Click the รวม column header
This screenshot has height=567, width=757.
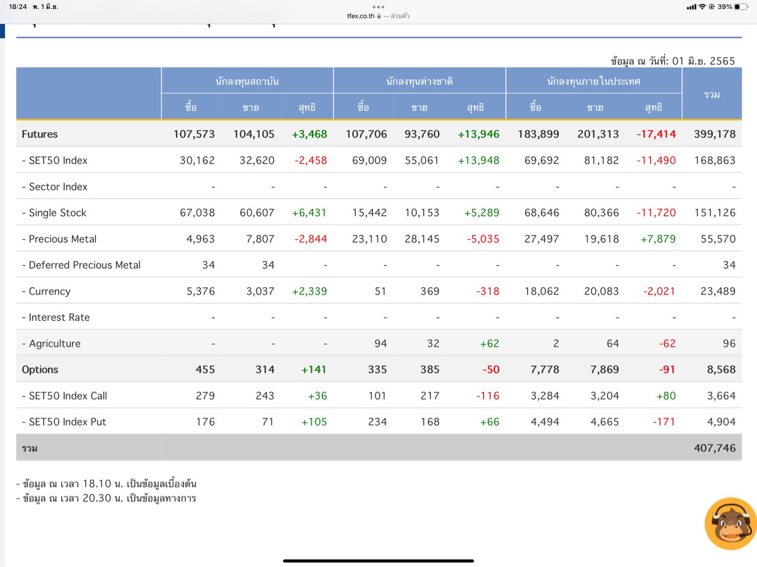tap(712, 94)
